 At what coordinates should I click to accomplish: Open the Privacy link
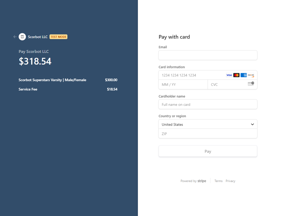pyautogui.click(x=230, y=181)
